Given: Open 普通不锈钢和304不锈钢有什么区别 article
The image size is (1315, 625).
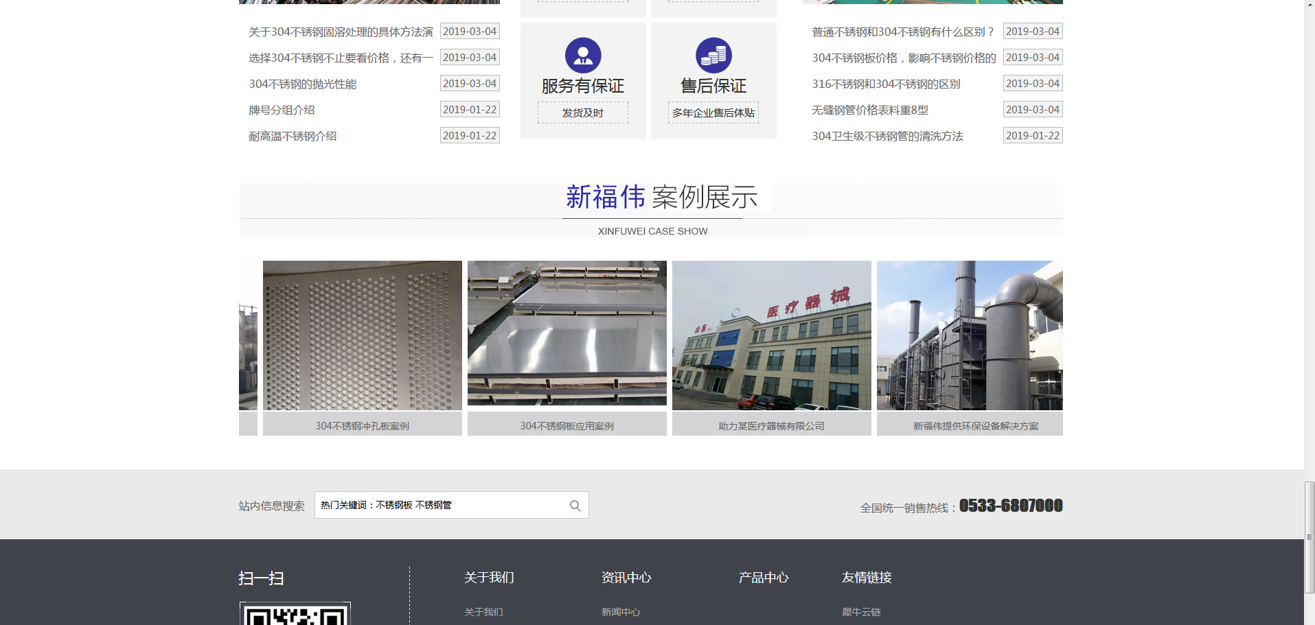Looking at the screenshot, I should point(903,32).
